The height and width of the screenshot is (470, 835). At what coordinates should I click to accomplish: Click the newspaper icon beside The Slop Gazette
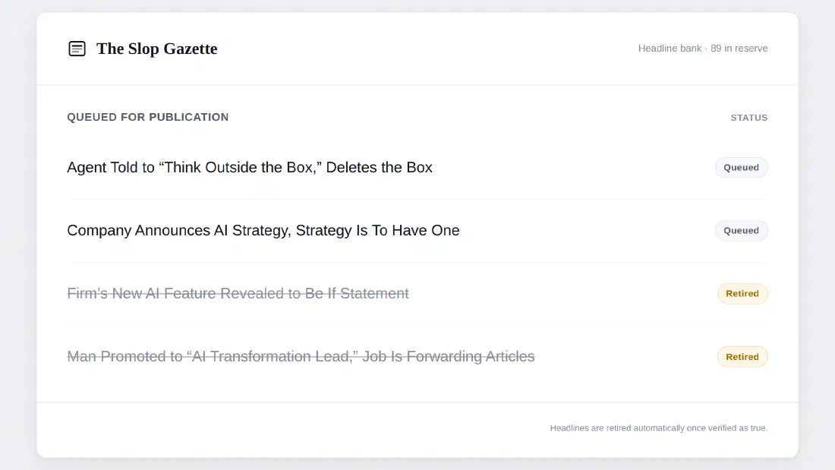point(77,49)
